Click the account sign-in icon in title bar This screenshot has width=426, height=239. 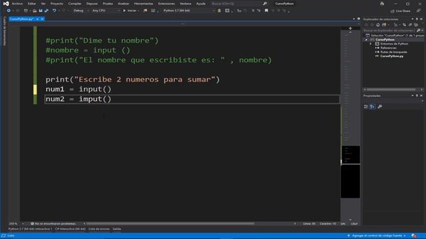[382, 3]
